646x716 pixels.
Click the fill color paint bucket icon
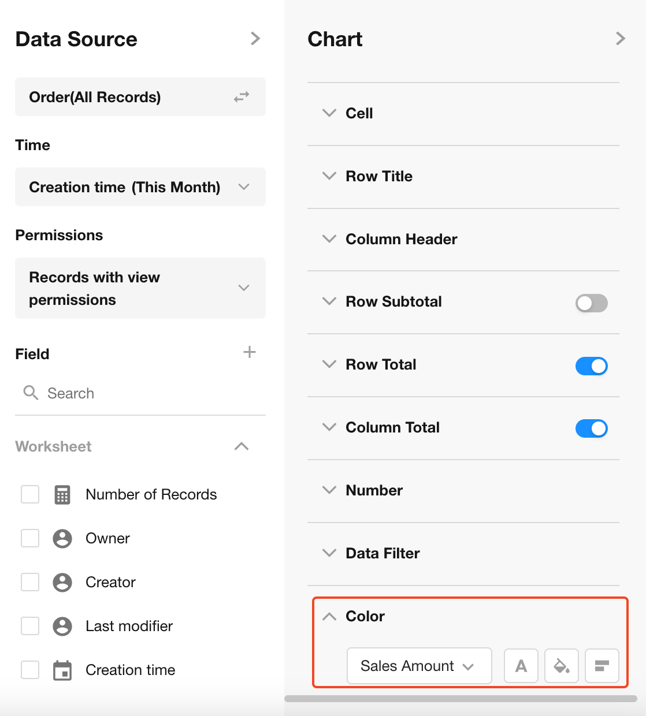click(562, 666)
